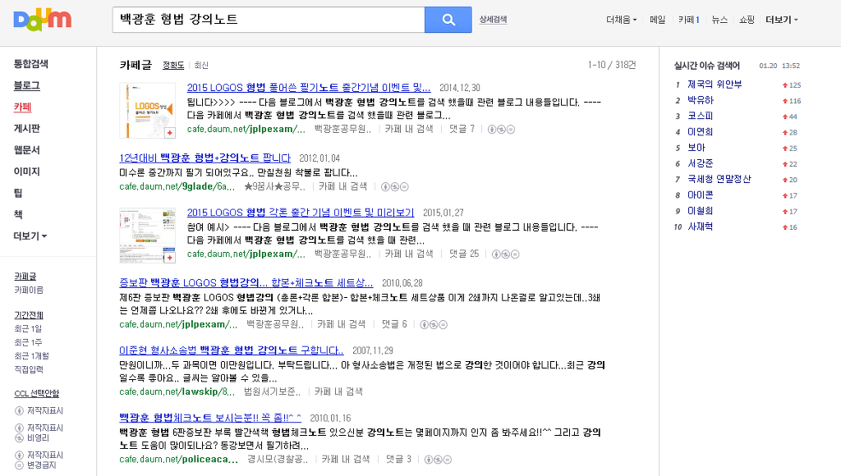Click the blue search magnifier button
Image resolution: width=841 pixels, height=476 pixels.
tap(448, 20)
